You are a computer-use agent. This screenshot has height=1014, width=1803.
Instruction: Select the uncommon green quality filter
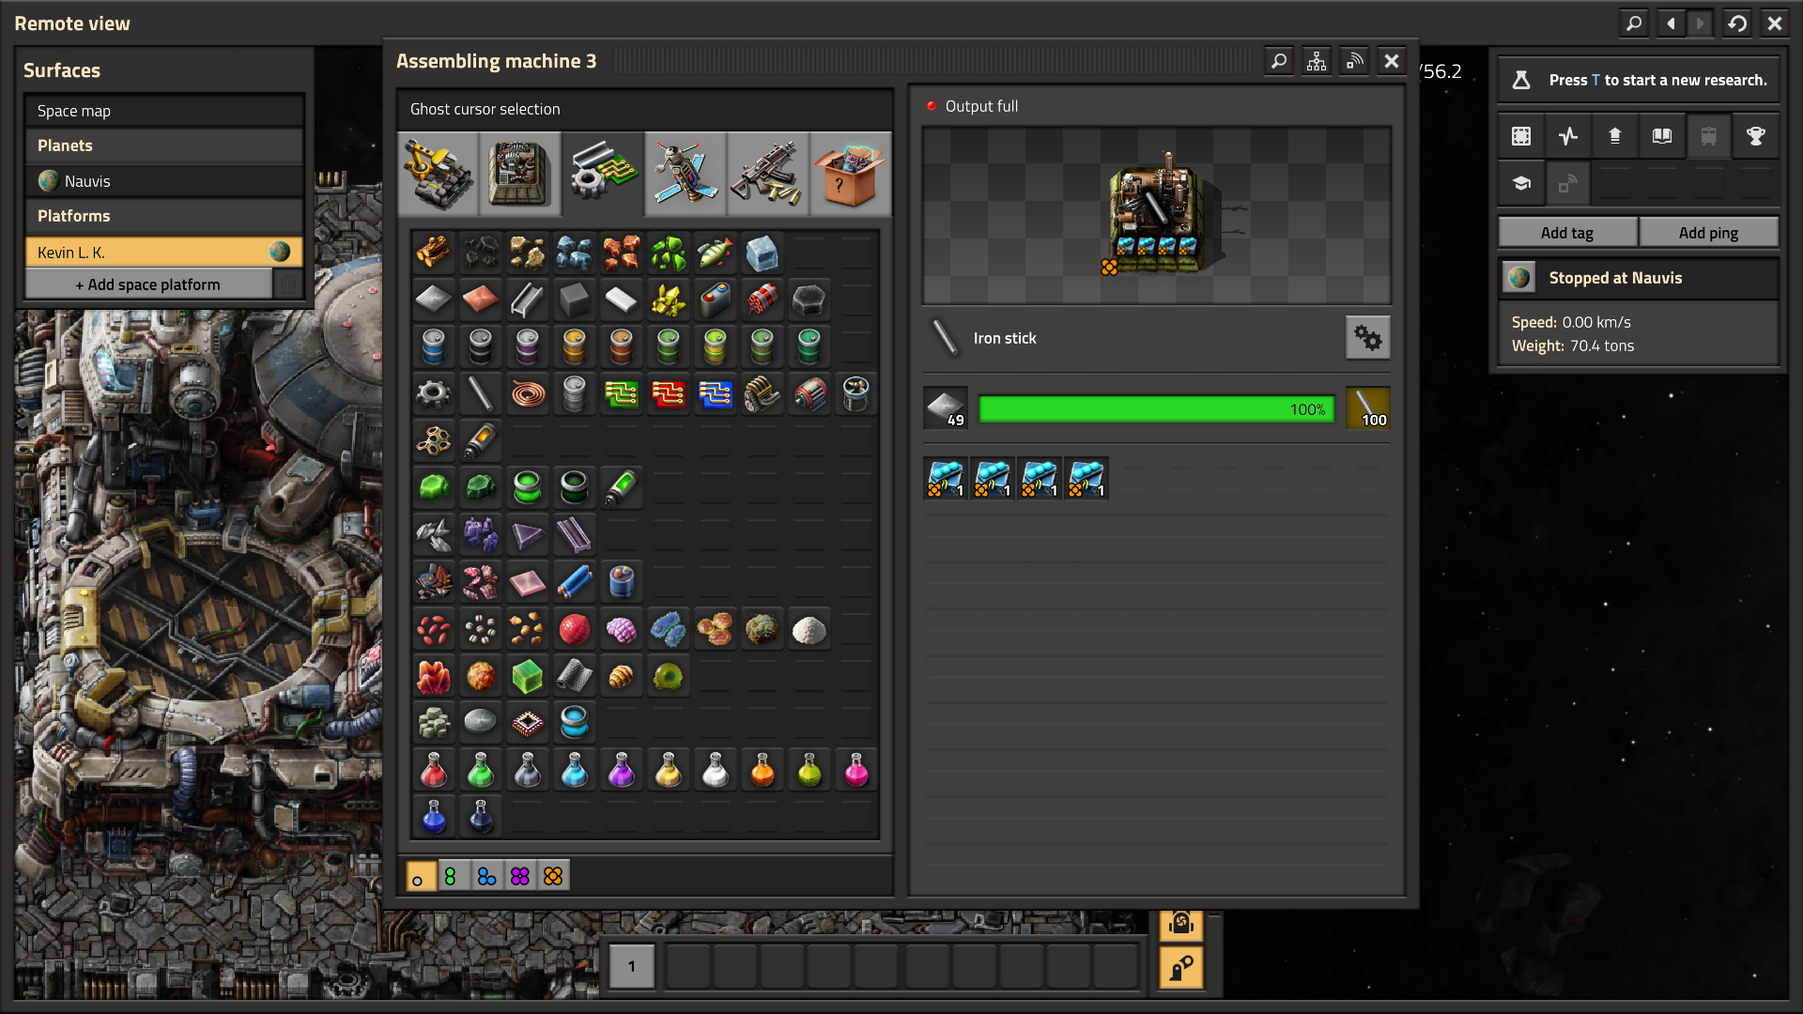coord(454,876)
